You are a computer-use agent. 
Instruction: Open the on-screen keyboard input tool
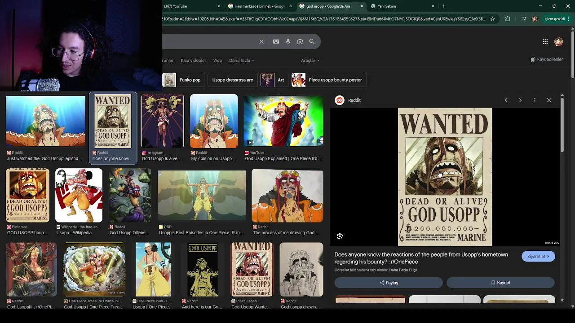point(276,41)
